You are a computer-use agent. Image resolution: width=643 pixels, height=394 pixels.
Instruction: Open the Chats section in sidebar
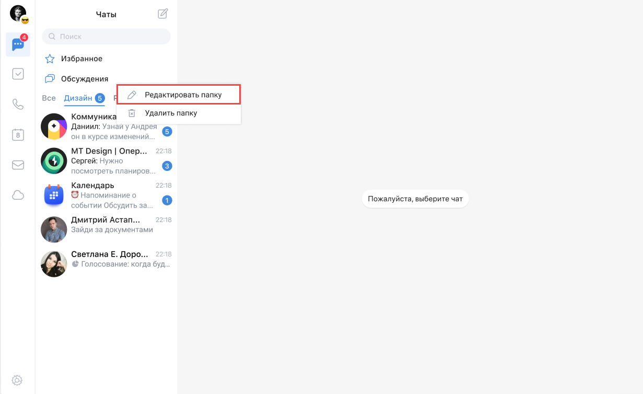pyautogui.click(x=18, y=45)
